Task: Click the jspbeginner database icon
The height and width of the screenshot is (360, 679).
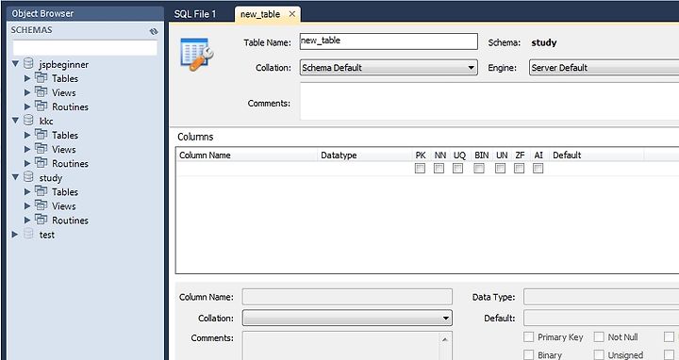Action: tap(28, 63)
